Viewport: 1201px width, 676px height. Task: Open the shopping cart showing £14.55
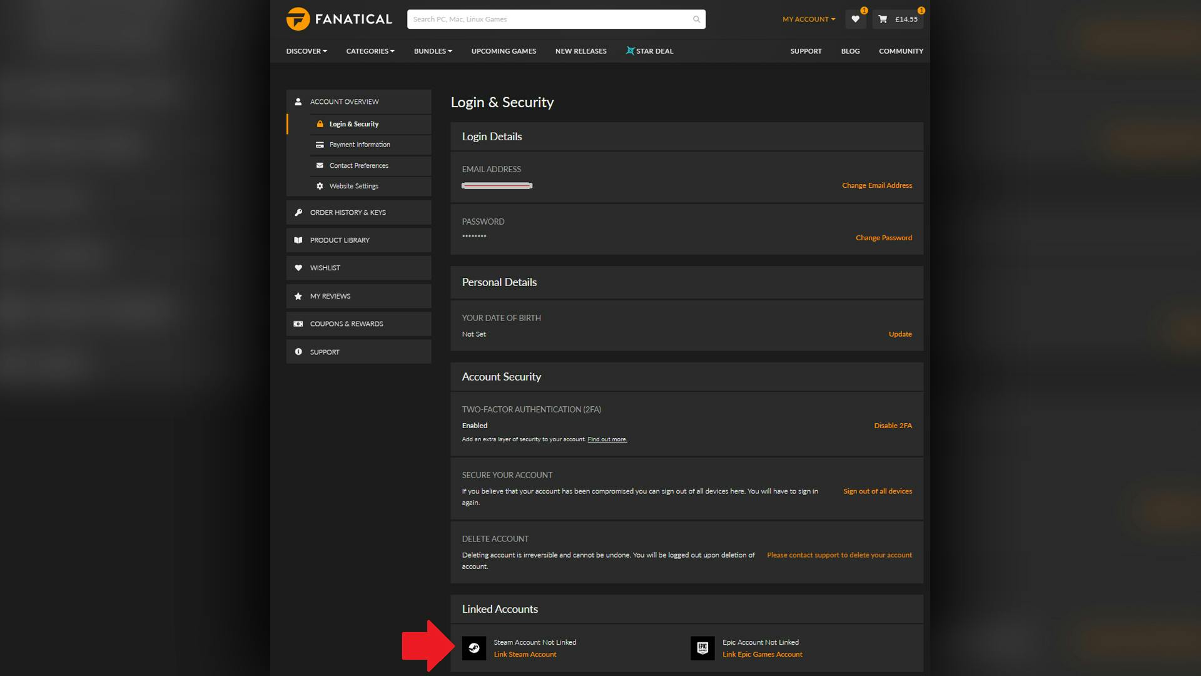898,19
